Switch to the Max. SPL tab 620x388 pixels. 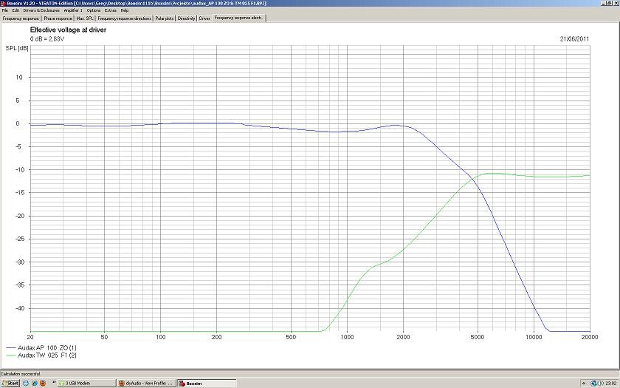pyautogui.click(x=85, y=18)
